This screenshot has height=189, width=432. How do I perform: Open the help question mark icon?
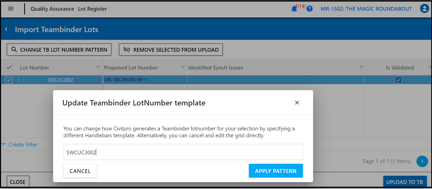coord(309,9)
